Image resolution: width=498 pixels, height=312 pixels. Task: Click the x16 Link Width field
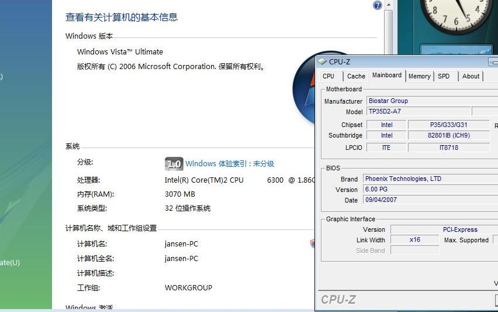[x=414, y=239]
